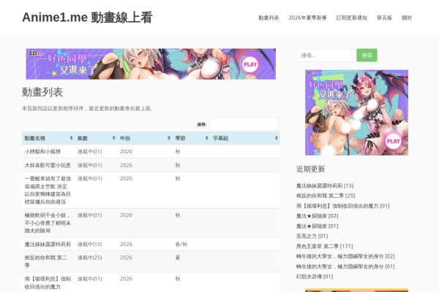Click the green 搜尋 button
The image size is (439, 292).
click(367, 55)
